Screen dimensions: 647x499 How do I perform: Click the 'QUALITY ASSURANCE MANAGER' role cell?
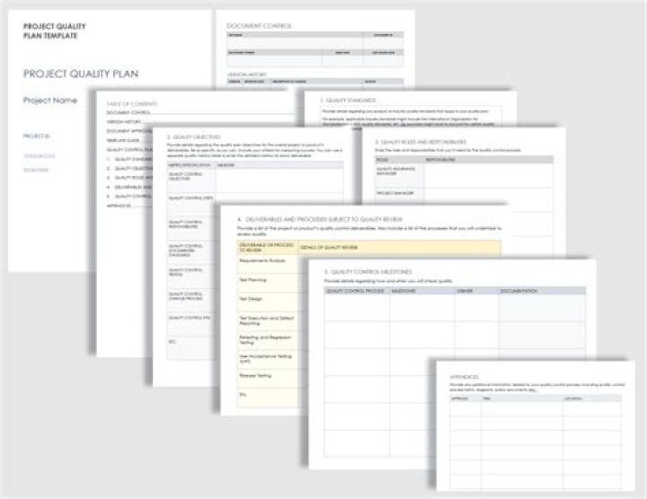[x=399, y=176]
